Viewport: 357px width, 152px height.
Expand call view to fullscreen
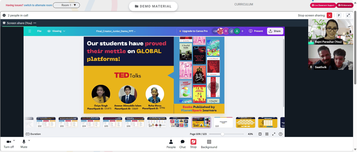pos(348,15)
